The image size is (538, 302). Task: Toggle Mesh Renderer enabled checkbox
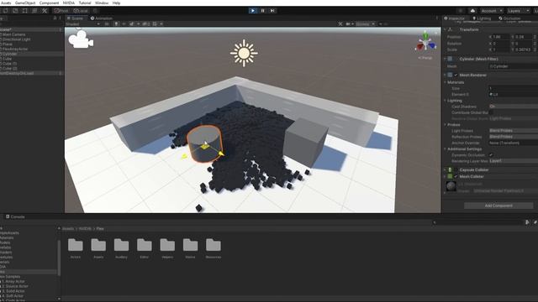(456, 75)
